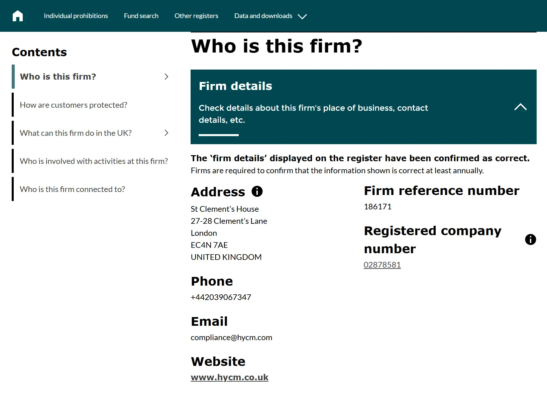
Task: Go to 'Who is involved with activities' section
Action: (x=94, y=161)
